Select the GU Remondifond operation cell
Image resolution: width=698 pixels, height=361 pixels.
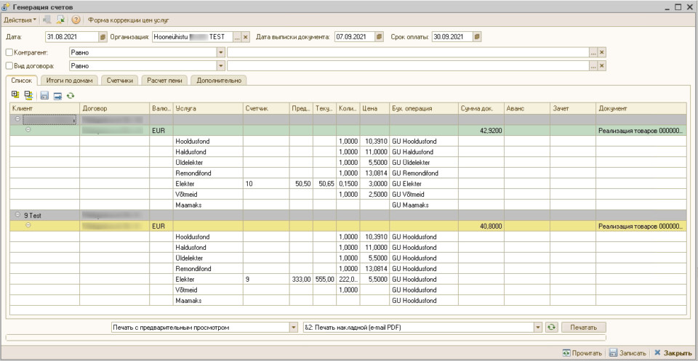point(424,173)
